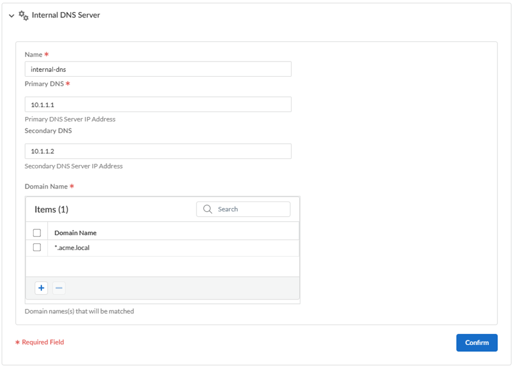Click the Domain Name label above the table
This screenshot has width=517, height=372.
pos(46,186)
